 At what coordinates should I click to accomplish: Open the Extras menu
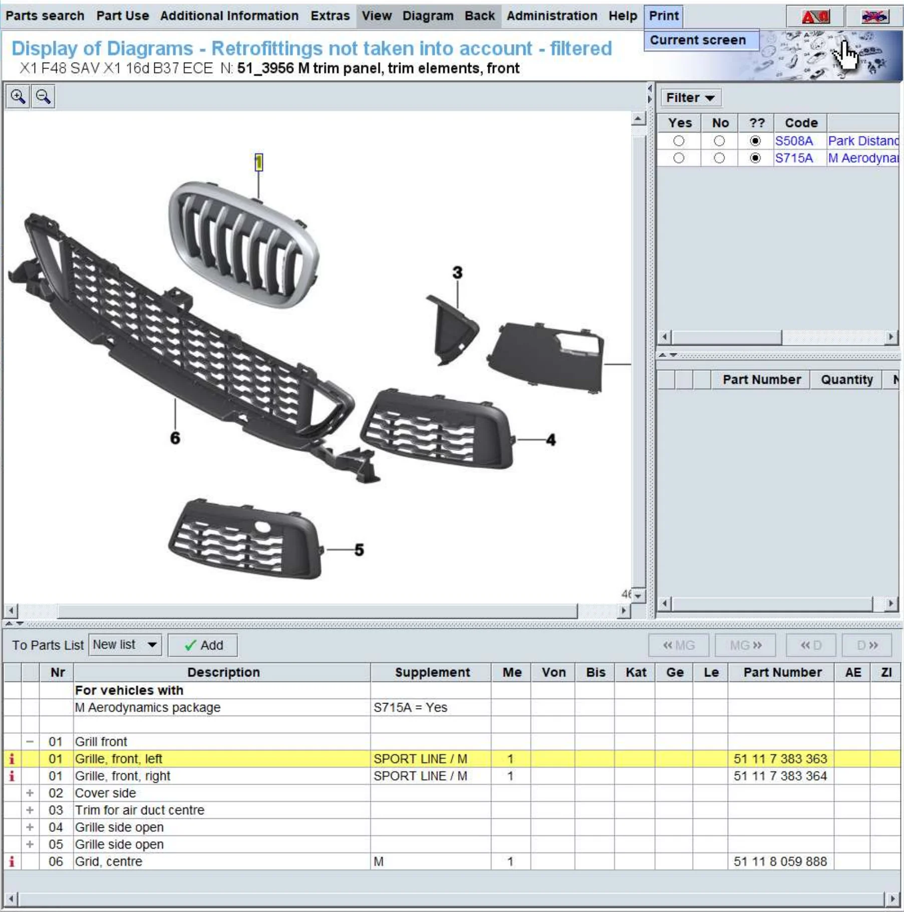tap(330, 16)
